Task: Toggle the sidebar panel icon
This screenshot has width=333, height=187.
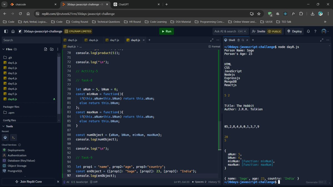Action: [6, 31]
